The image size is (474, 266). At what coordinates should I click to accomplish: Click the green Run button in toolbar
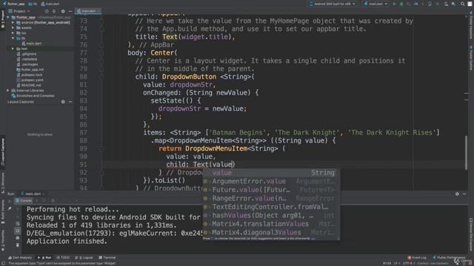(394, 4)
